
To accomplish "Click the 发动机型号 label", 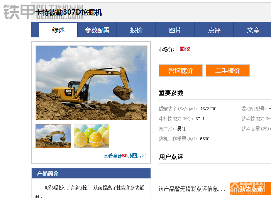I will coord(254,109).
